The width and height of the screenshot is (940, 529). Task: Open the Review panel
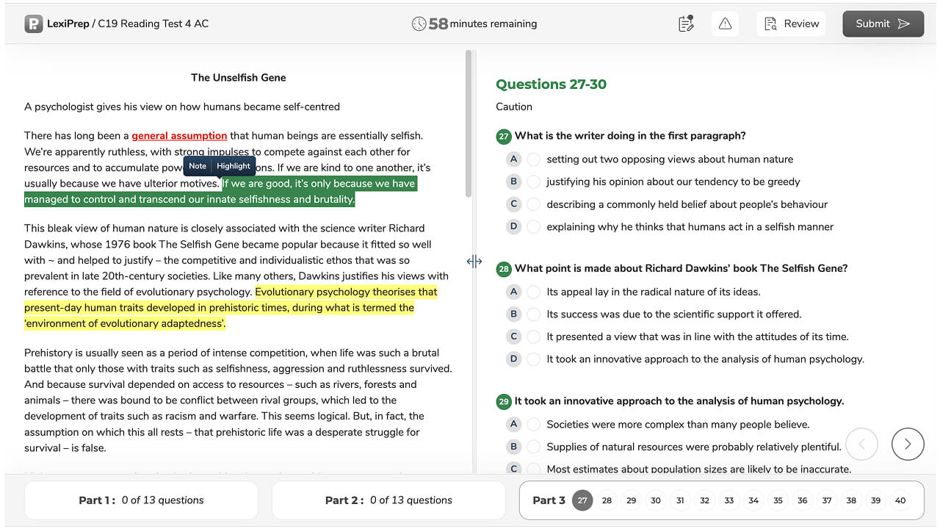click(x=791, y=23)
